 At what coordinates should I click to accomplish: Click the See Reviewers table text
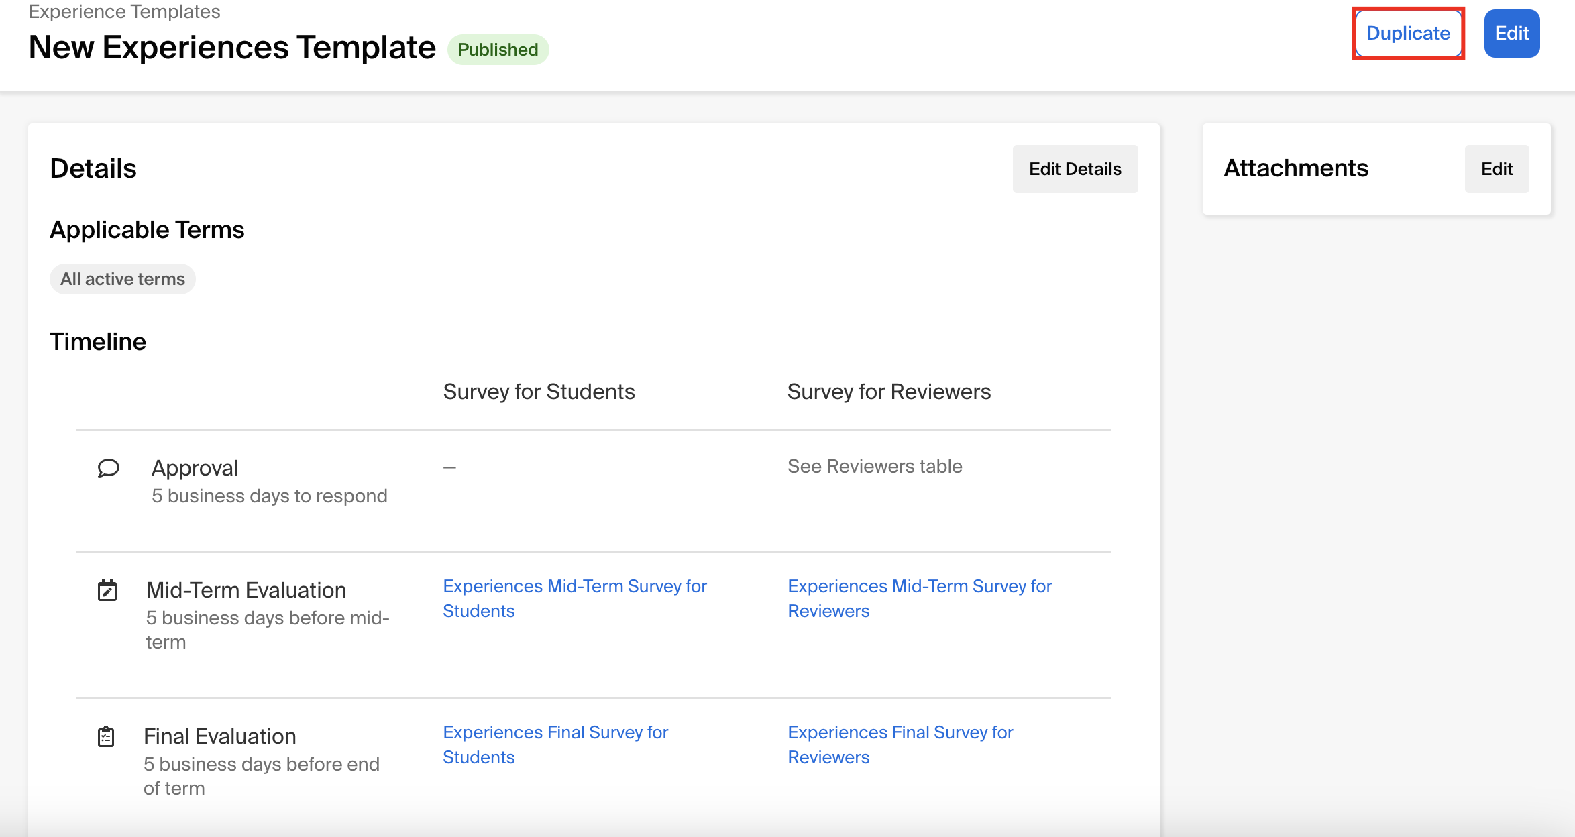coord(875,466)
